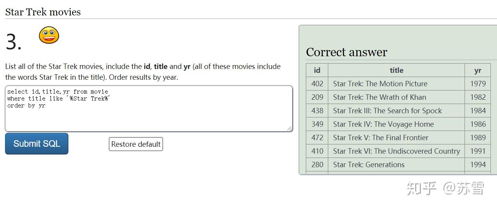The width and height of the screenshot is (497, 208).
Task: Click the year cell 1994
Action: click(x=478, y=164)
